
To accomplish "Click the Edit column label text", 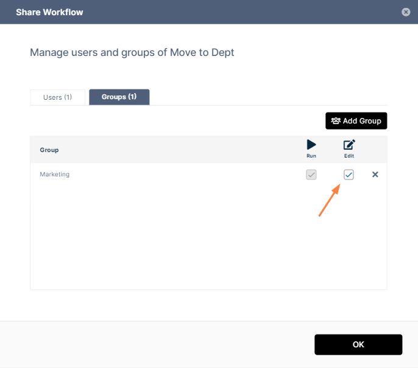I will 349,156.
